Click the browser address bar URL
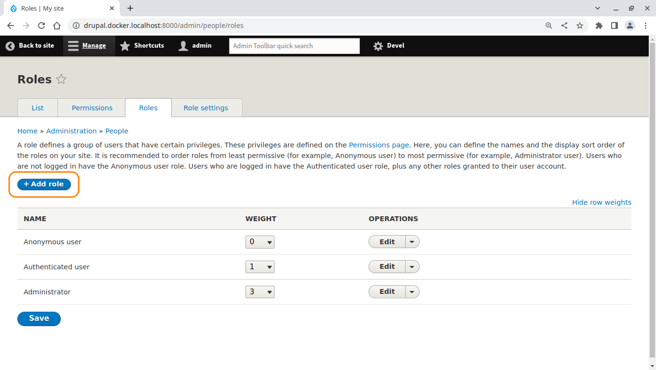Image resolution: width=656 pixels, height=370 pixels. click(164, 26)
